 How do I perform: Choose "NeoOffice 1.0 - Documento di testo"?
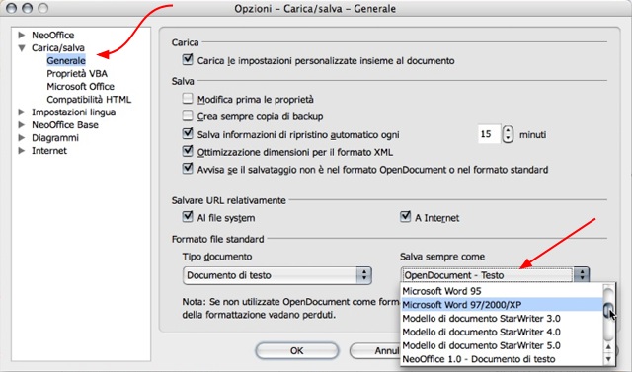pos(502,359)
